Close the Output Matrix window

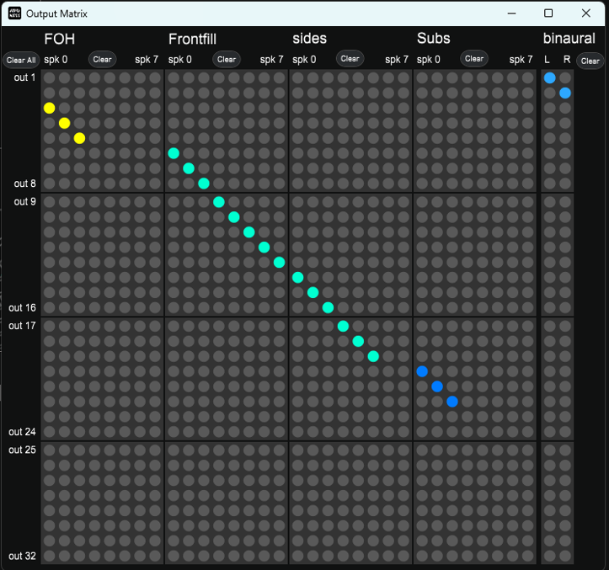[x=586, y=13]
